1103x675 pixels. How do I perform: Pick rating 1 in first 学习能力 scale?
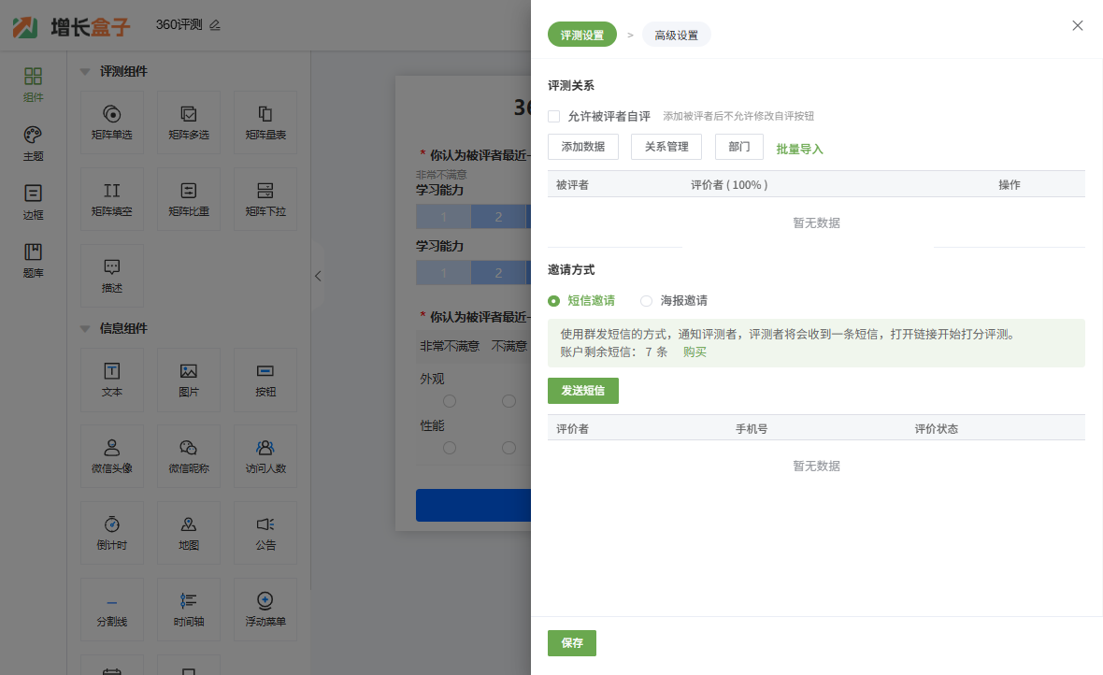(x=443, y=217)
